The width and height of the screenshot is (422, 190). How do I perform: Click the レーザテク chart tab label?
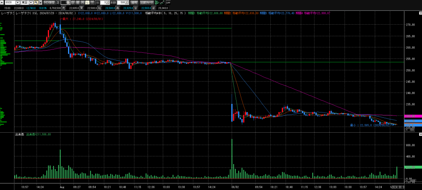(x=8, y=13)
